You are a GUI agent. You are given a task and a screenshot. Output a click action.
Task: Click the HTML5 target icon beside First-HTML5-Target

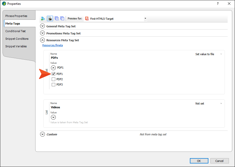coord(87,18)
